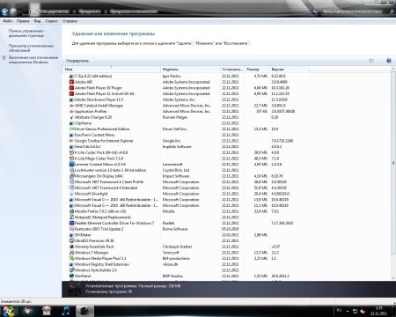This screenshot has height=317, width=396.
Task: Open Включение или отключение компонентов Windows link
Action: pyautogui.click(x=33, y=60)
